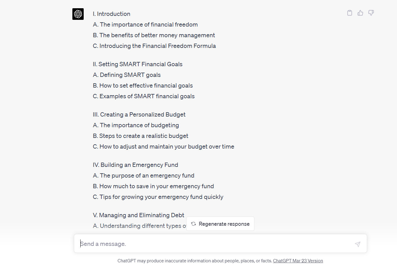This screenshot has width=397, height=266.
Task: Click the "V. Managing and Eliminating Debt" heading
Action: [x=139, y=215]
